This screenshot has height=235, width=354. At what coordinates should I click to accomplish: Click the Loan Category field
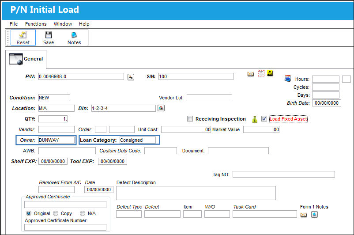[138, 140]
